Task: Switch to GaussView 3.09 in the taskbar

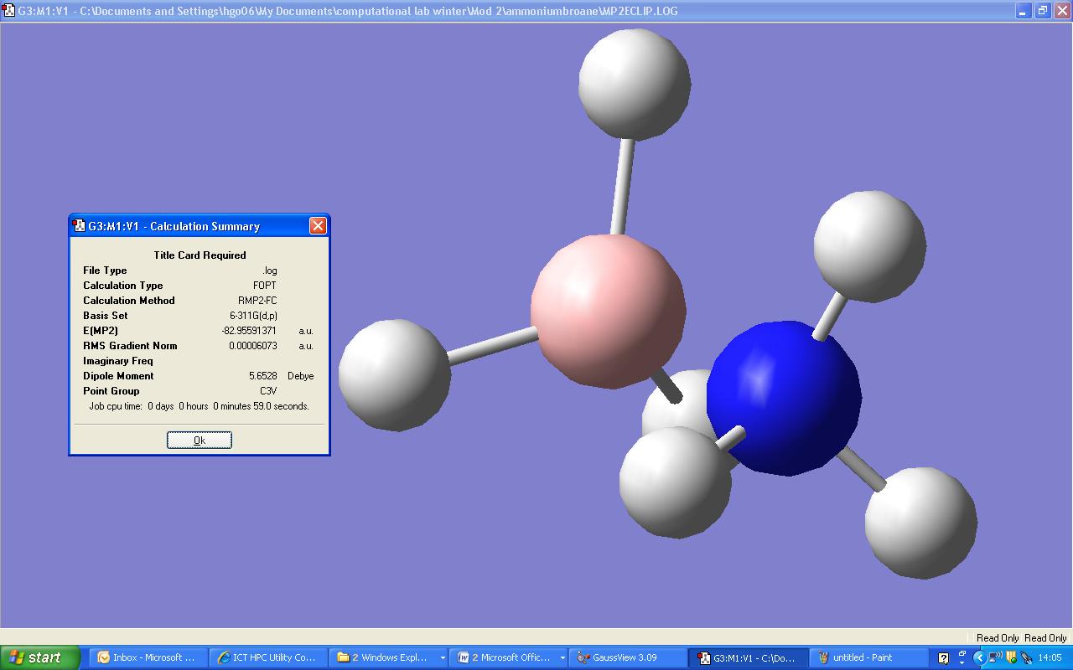Action: point(625,657)
